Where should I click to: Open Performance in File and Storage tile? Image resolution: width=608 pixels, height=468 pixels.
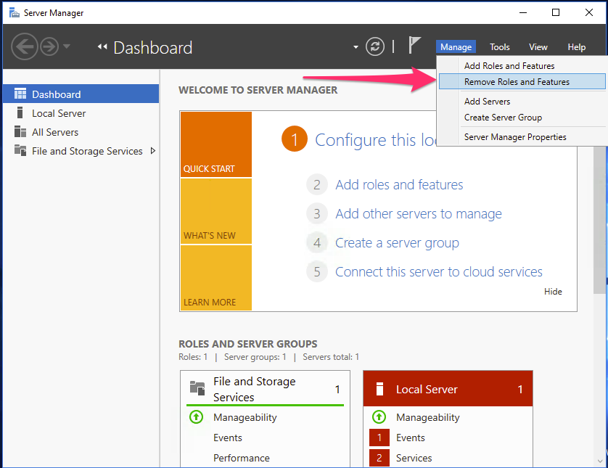coord(241,458)
